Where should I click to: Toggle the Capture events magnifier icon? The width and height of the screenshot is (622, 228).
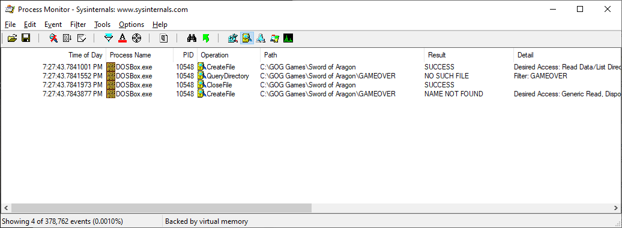coord(53,38)
